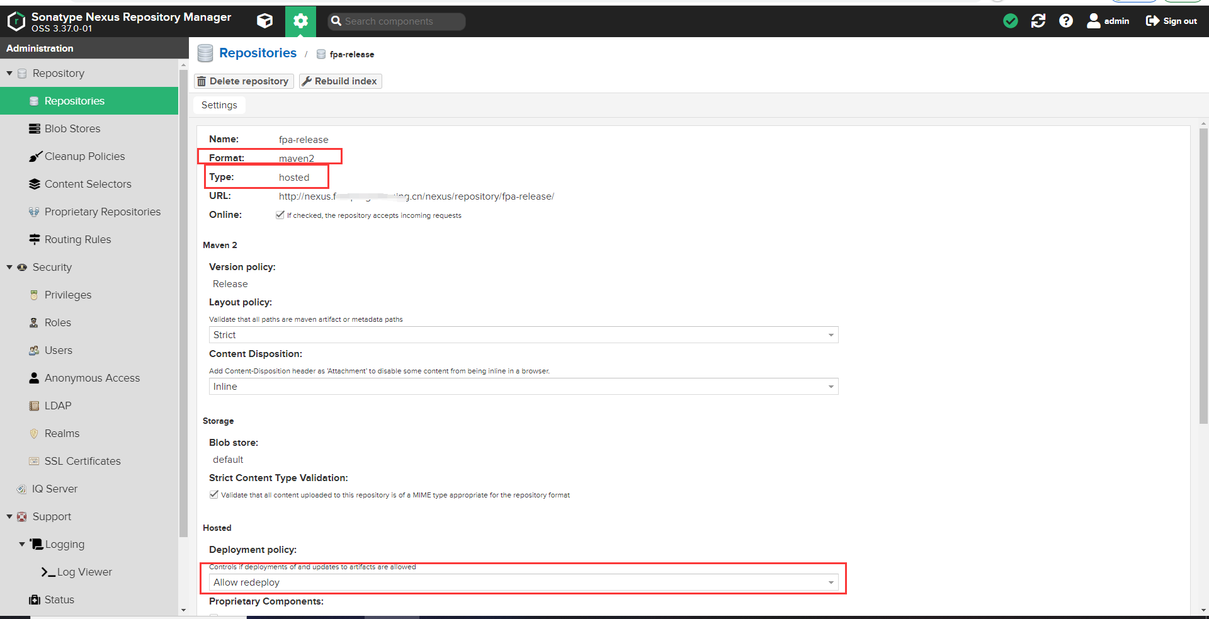Click the Log Viewer terminal icon
This screenshot has height=619, width=1209.
pyautogui.click(x=48, y=572)
